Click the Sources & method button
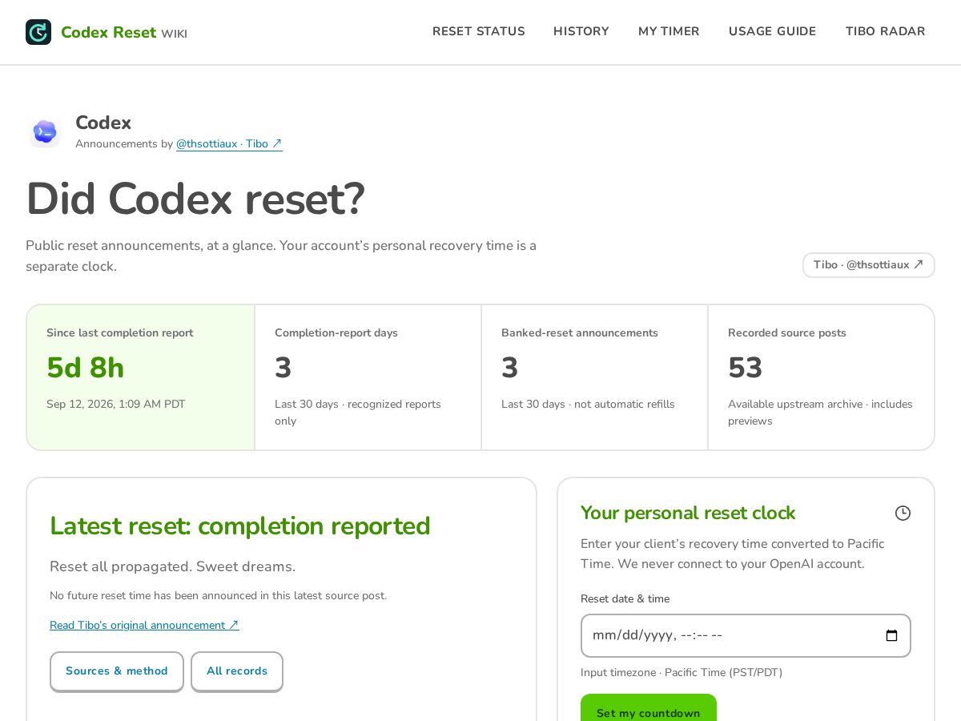The width and height of the screenshot is (961, 721). click(117, 671)
